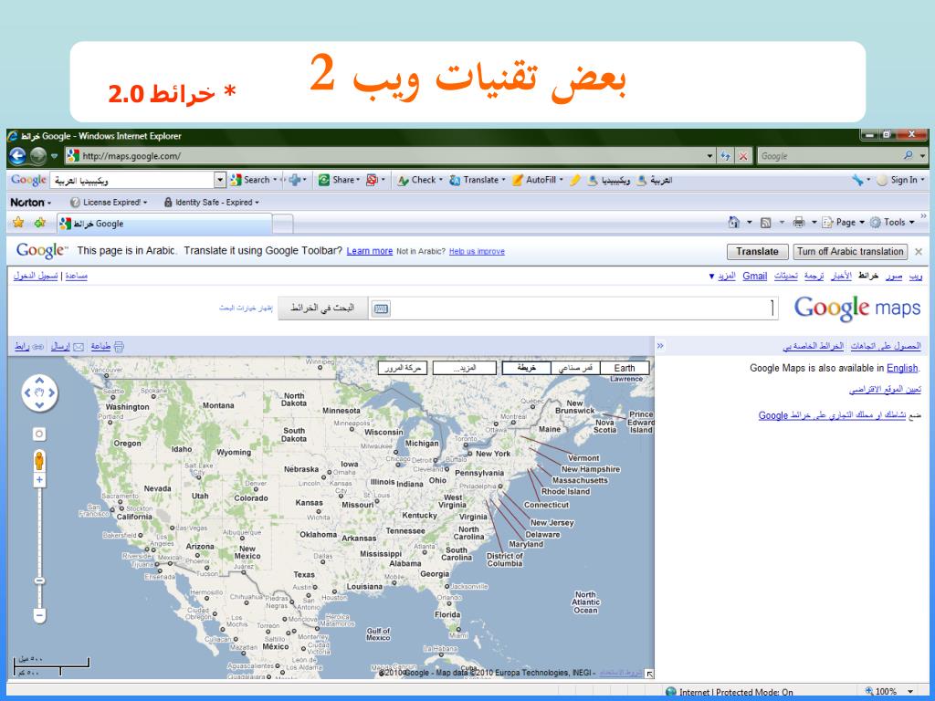Click Google Toolbar Share button
Screen dimensions: 935x701
[339, 180]
